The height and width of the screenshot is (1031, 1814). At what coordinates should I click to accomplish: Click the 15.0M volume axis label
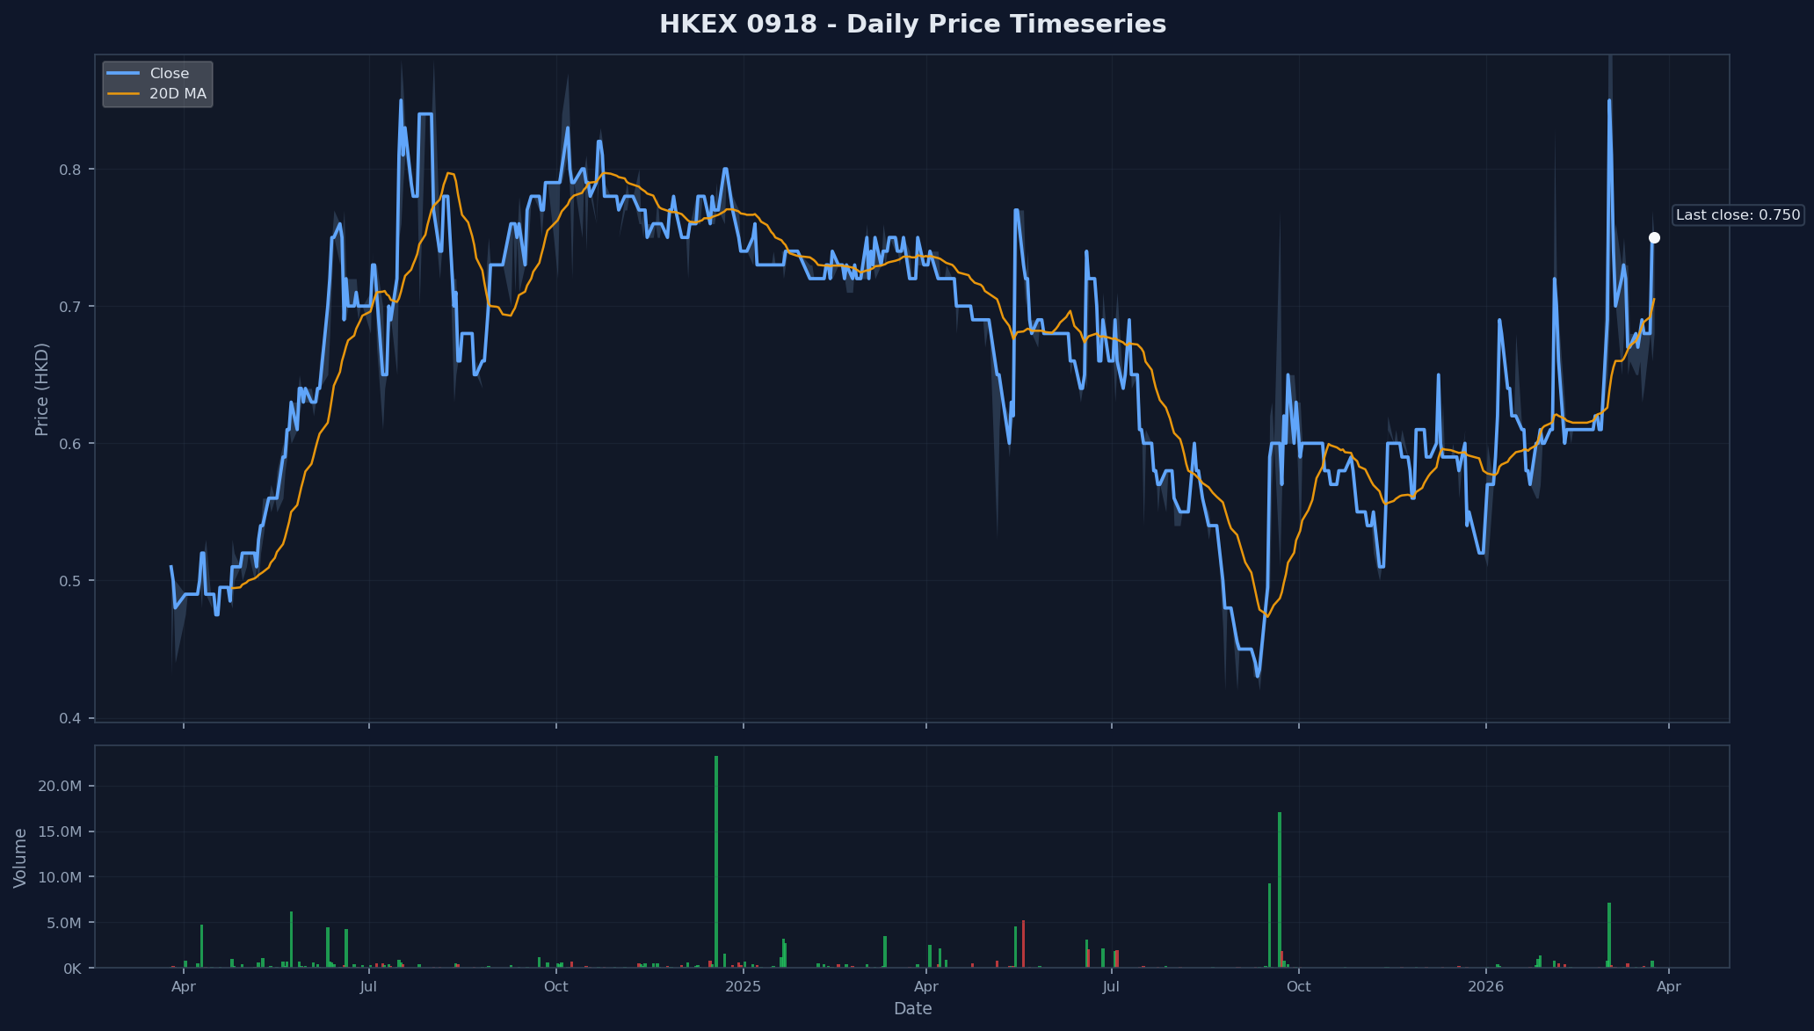[61, 831]
